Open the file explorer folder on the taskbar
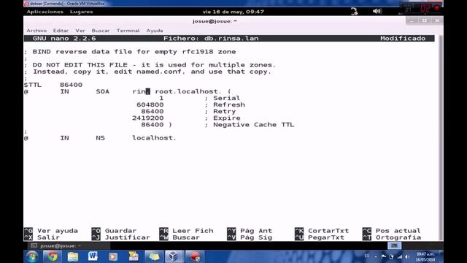 (73, 256)
